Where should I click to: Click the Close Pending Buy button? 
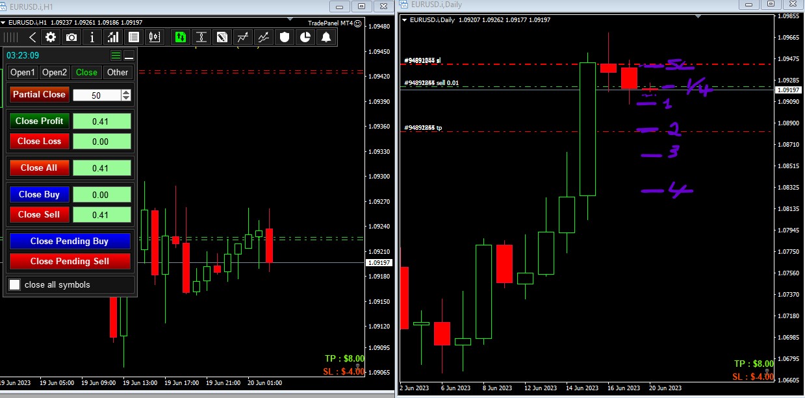pos(70,241)
